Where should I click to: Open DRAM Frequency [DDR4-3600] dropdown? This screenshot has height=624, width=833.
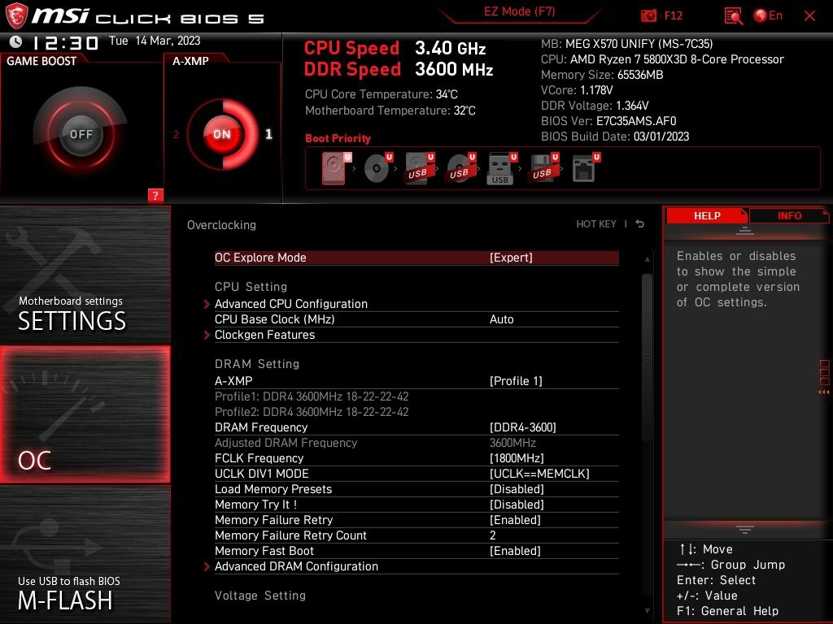coord(523,427)
